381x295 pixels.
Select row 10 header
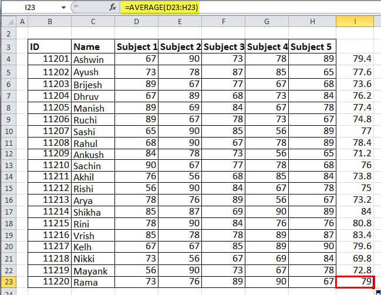(9, 131)
